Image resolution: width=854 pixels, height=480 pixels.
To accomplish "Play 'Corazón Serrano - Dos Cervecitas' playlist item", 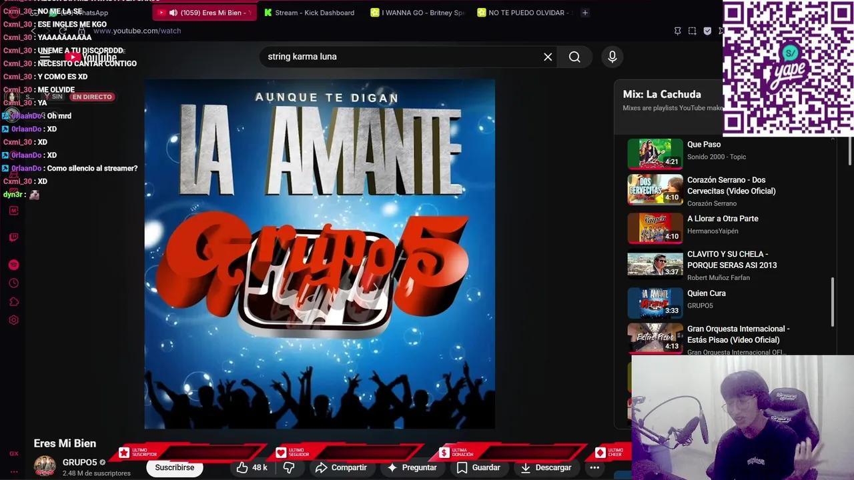I will point(731,185).
